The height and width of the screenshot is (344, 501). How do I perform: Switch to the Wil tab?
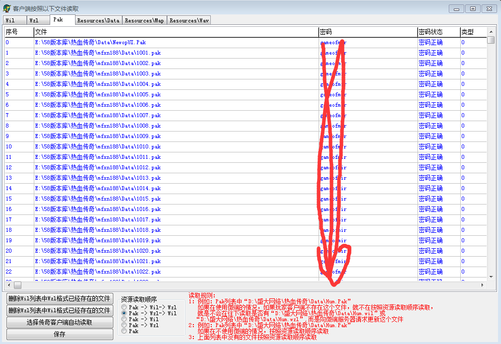point(14,20)
